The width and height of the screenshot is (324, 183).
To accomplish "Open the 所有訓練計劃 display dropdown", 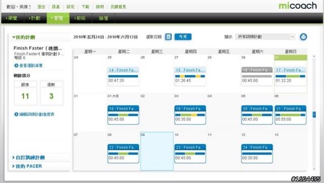I will click(x=265, y=37).
